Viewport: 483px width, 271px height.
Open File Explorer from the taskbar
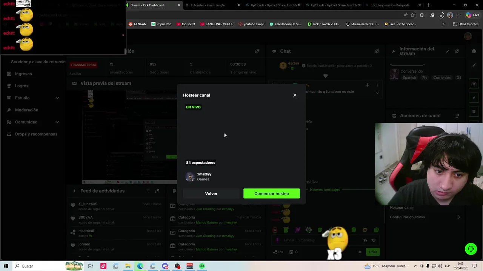tap(128, 266)
